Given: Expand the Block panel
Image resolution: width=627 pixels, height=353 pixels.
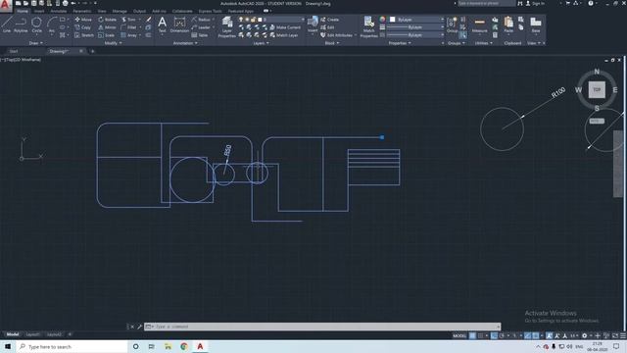Looking at the screenshot, I should point(332,43).
